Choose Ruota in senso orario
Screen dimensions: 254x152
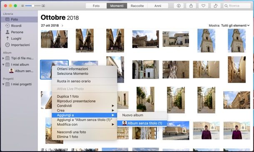coord(85,81)
